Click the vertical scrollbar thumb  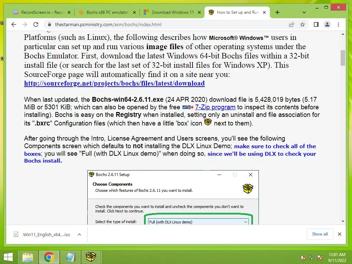[343, 58]
